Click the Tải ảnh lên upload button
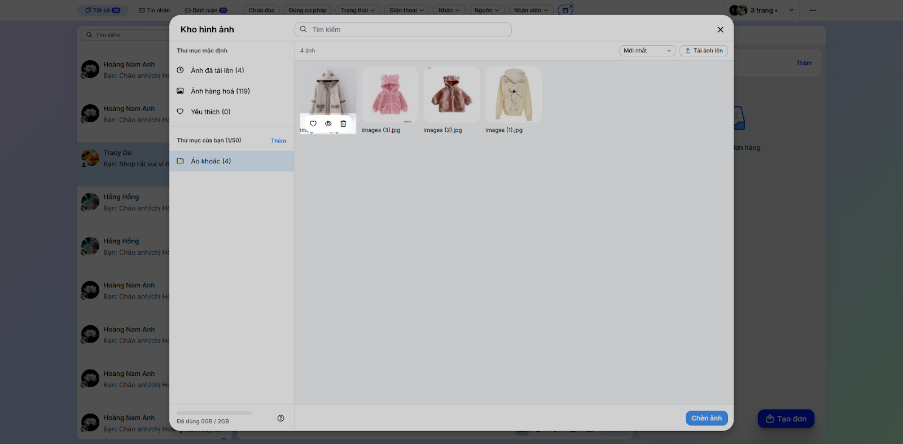Image resolution: width=903 pixels, height=444 pixels. (x=704, y=51)
